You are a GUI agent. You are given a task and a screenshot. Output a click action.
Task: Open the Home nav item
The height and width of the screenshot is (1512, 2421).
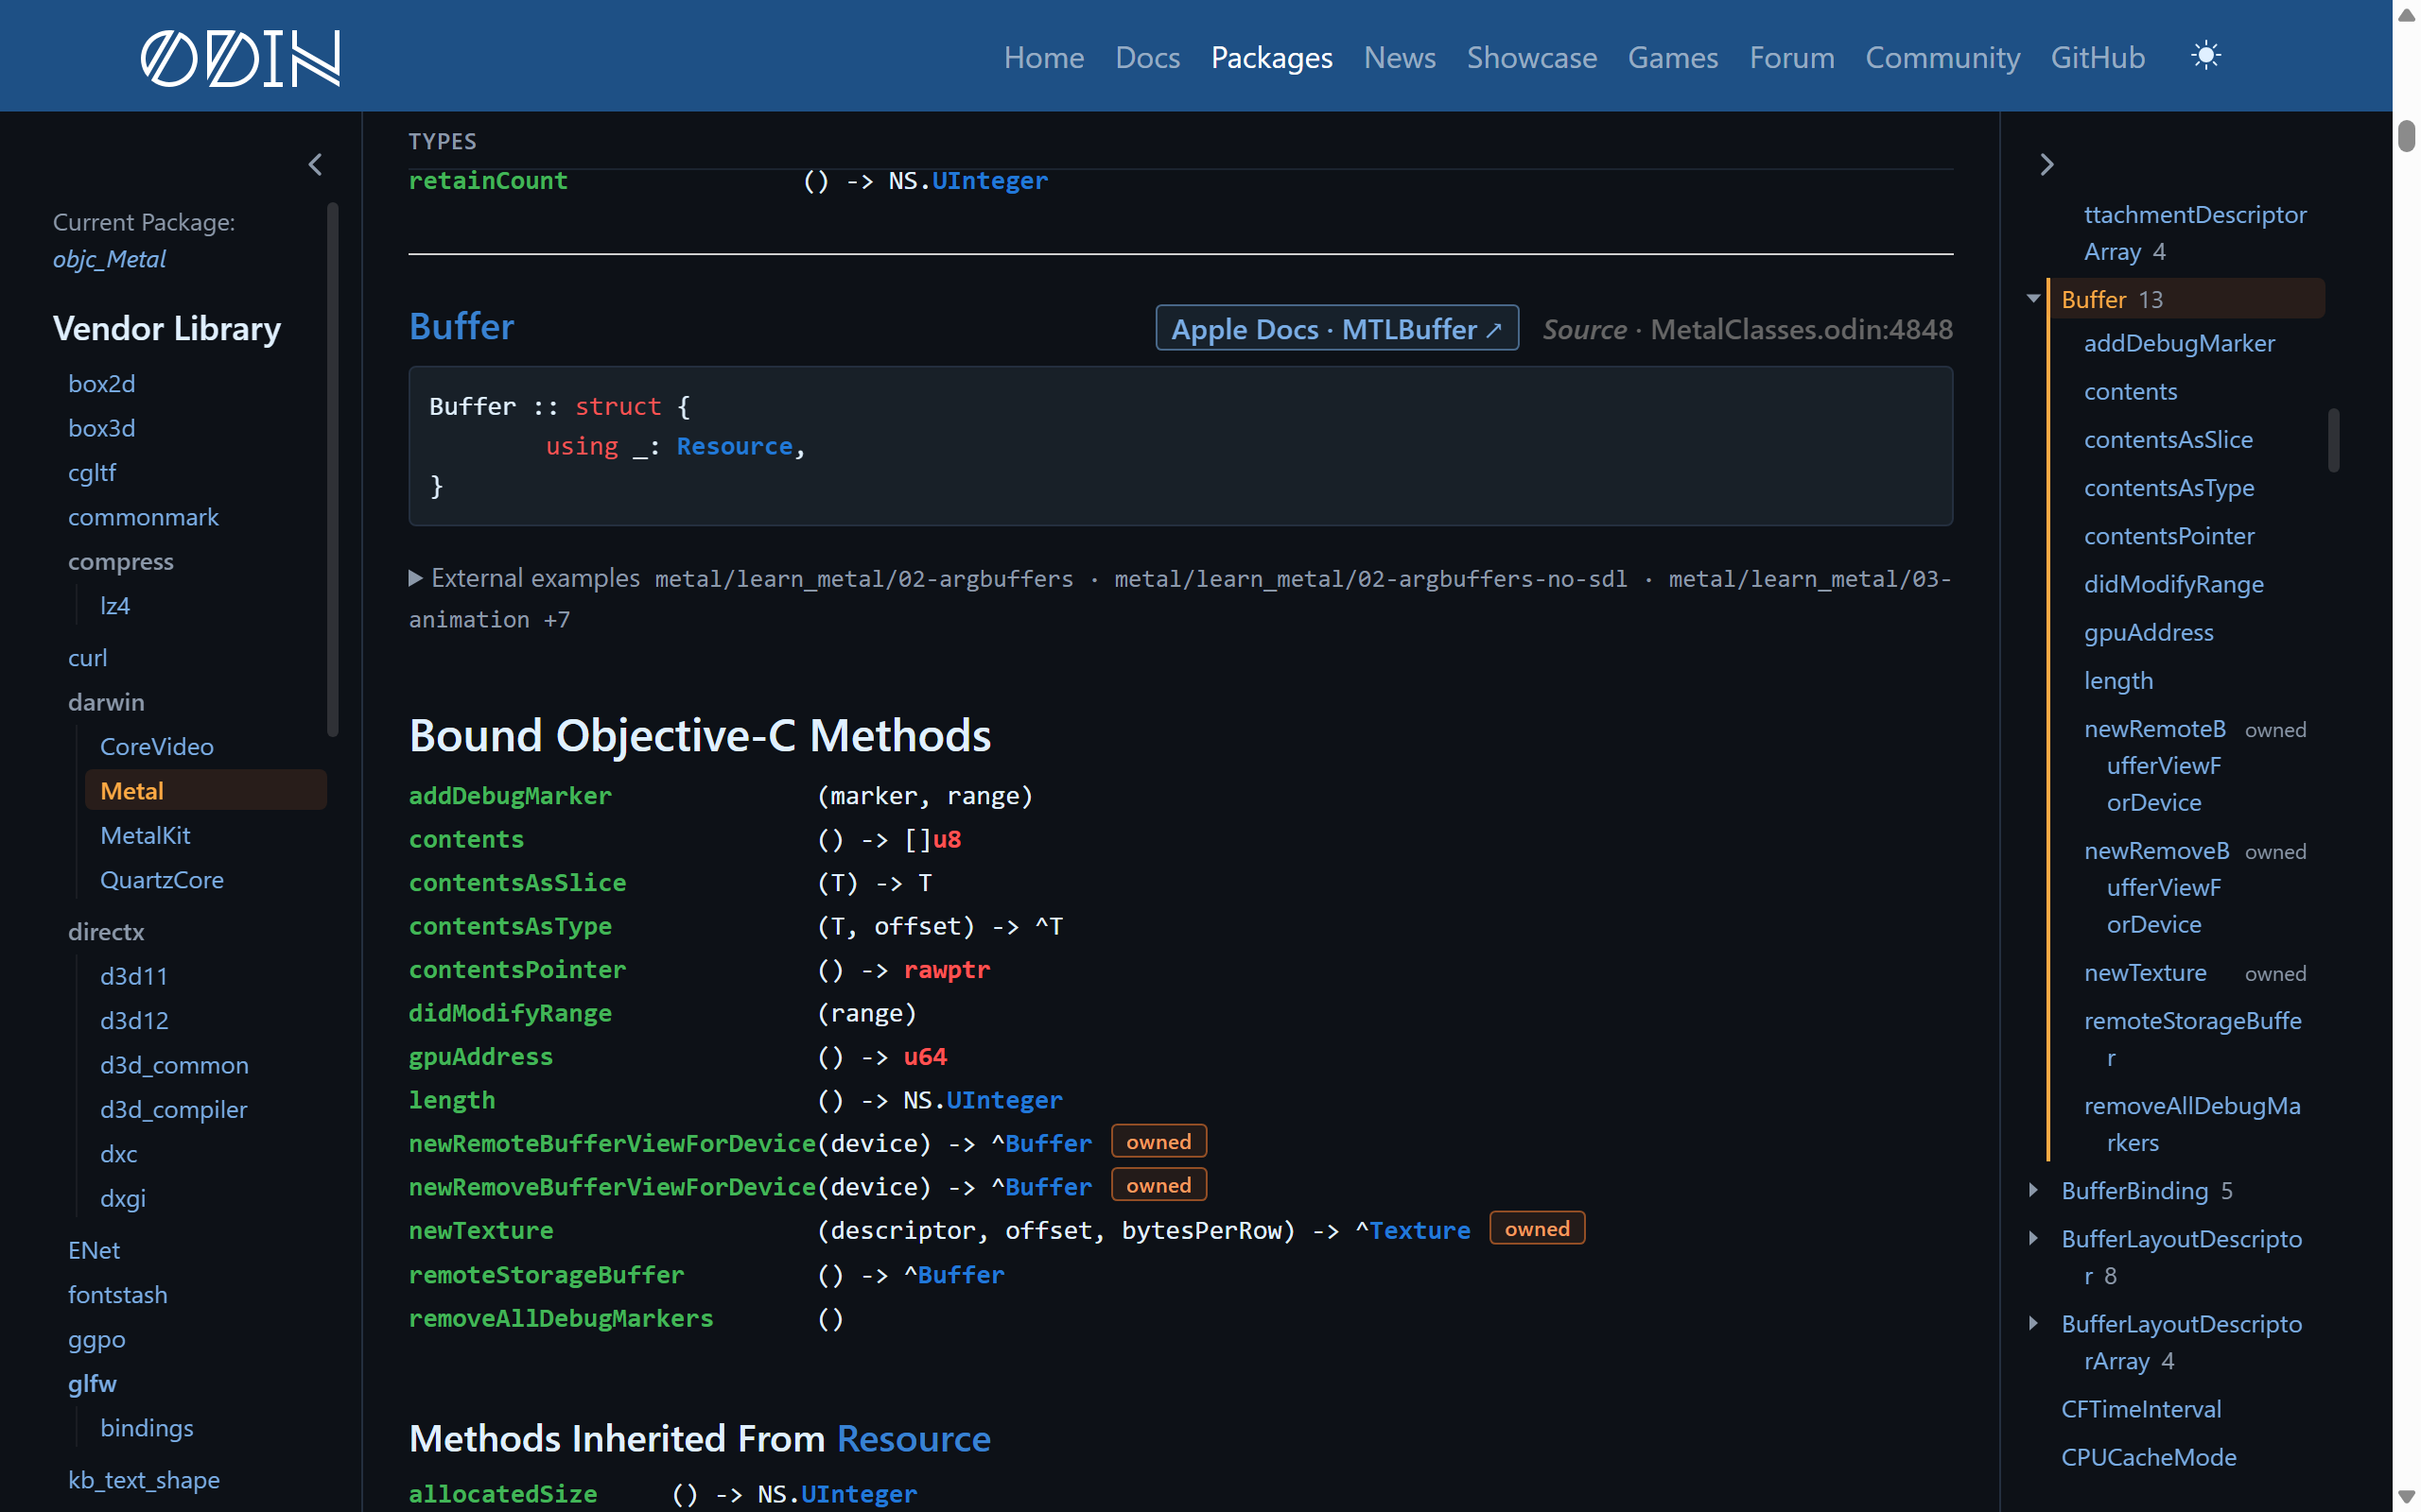(1043, 57)
